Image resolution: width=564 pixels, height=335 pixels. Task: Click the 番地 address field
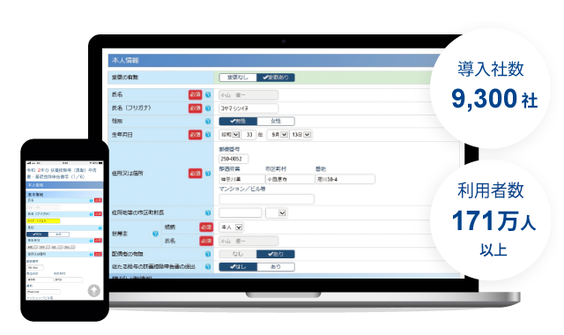tap(345, 179)
